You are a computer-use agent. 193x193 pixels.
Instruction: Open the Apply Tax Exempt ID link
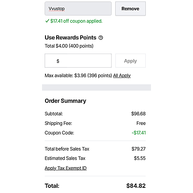click(x=66, y=168)
